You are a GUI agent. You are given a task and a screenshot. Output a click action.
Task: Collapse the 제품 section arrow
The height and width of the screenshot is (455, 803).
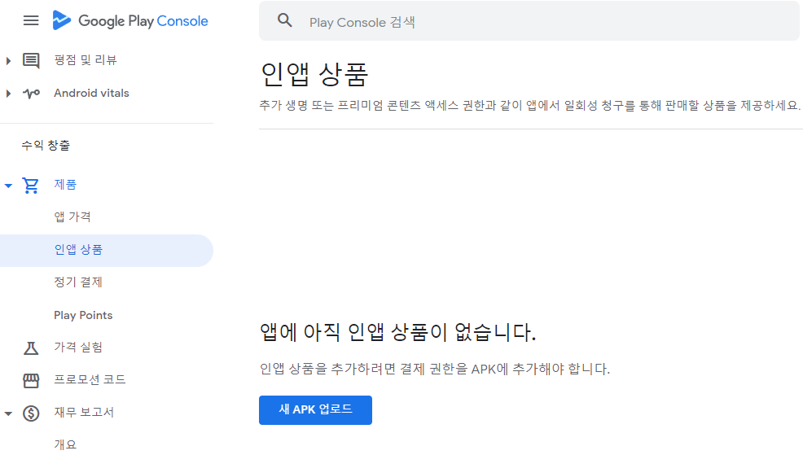point(8,186)
